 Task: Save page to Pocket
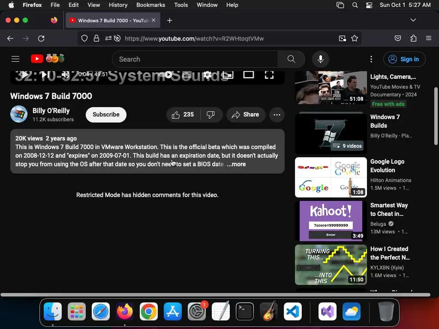click(398, 38)
